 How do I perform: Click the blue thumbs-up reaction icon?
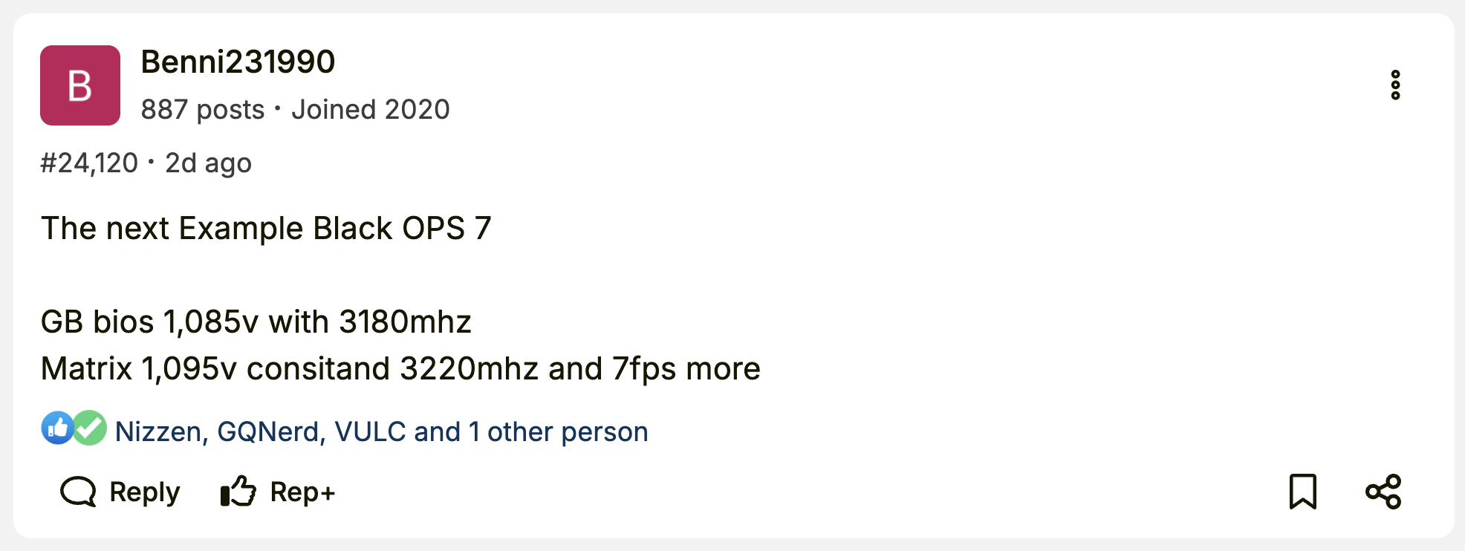tap(57, 428)
